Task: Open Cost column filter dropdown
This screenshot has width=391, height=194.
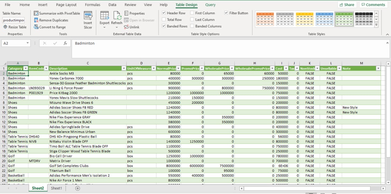Action: click(x=286, y=68)
